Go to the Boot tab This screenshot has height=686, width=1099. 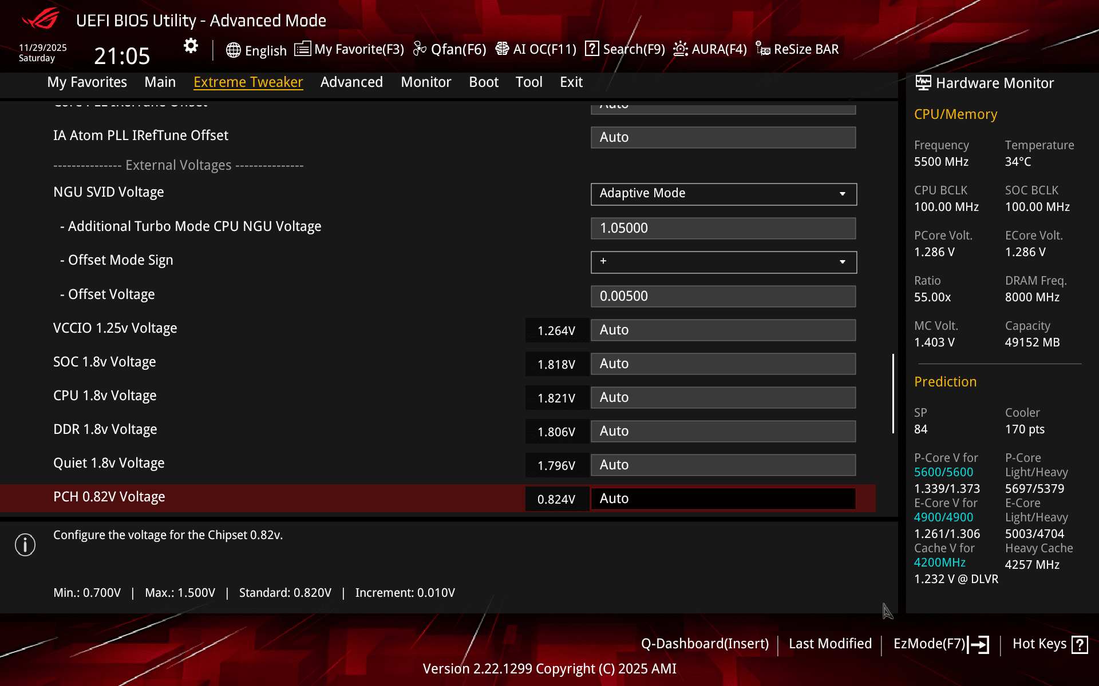(484, 82)
